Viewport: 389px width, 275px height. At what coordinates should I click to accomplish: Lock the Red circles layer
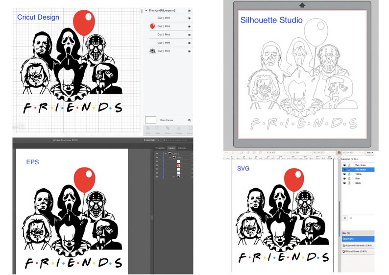click(x=349, y=165)
